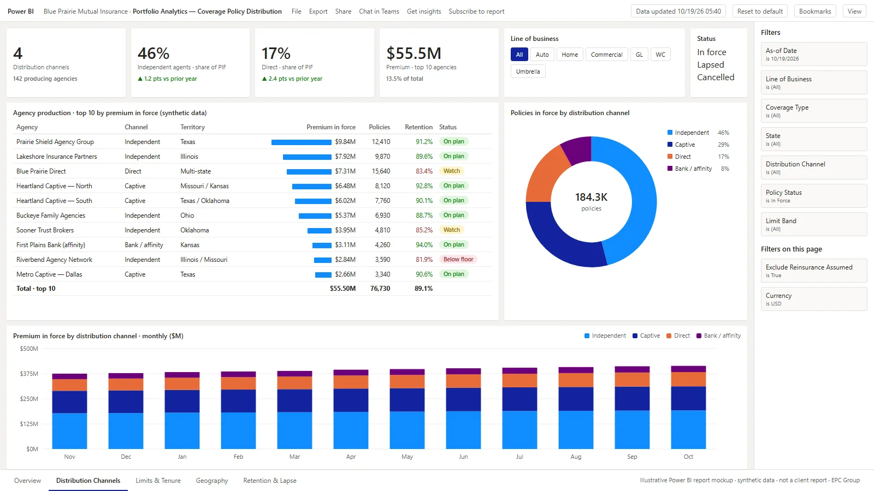Screen dimensions: 874x491
Task: Select the WC line of business chip
Action: [x=660, y=55]
